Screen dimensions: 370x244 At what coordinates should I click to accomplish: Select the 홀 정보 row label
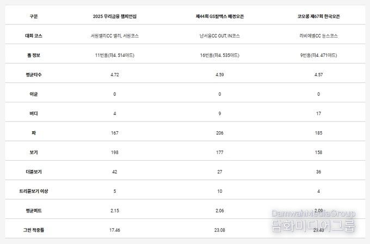click(x=34, y=55)
